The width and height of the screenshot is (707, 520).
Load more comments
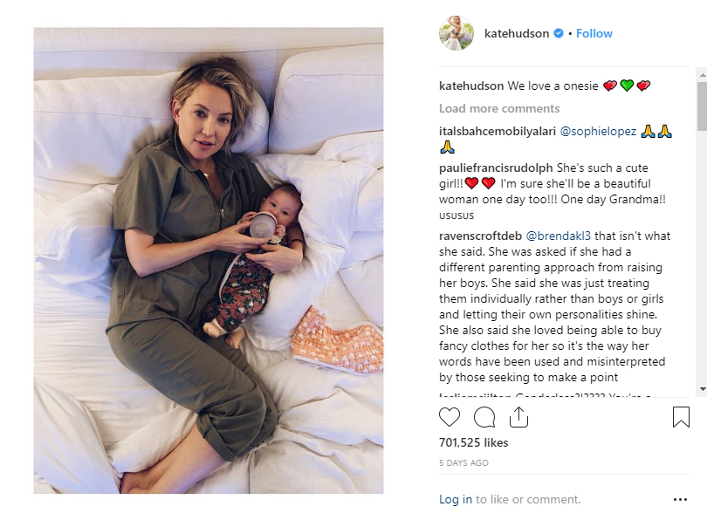(499, 108)
